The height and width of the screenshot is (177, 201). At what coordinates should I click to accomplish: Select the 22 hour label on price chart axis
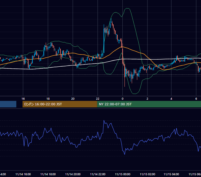pos(98,99)
